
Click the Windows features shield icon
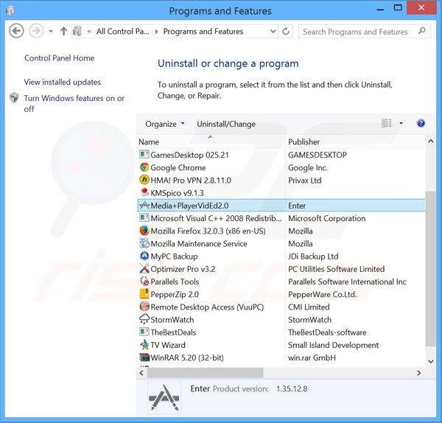click(x=14, y=98)
